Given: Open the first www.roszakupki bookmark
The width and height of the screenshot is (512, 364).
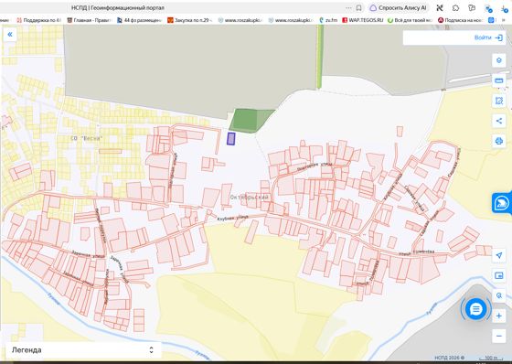Looking at the screenshot, I should 240,20.
